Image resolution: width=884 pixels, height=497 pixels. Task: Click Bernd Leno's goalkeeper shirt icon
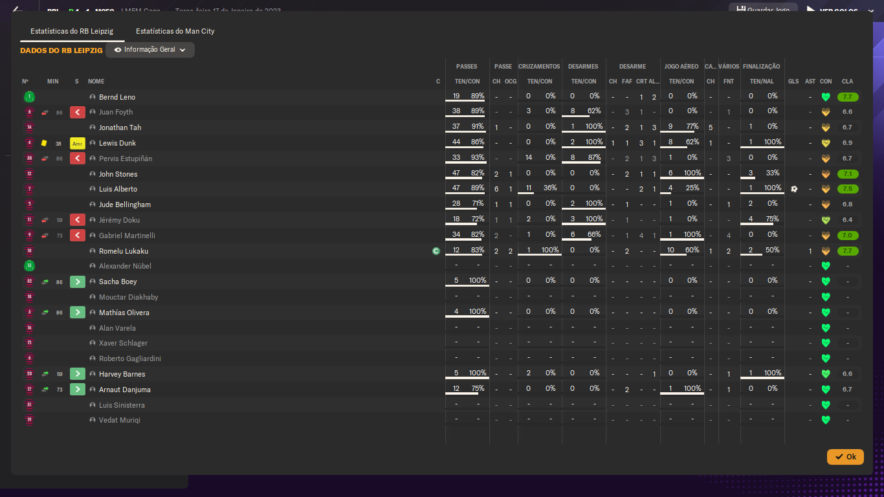pyautogui.click(x=29, y=97)
